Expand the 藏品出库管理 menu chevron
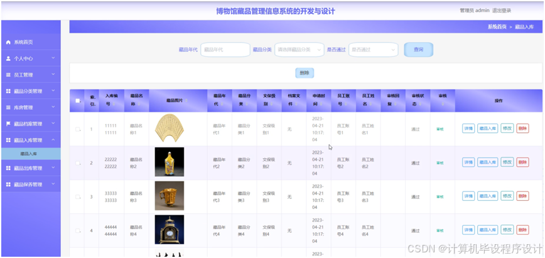 pos(53,168)
